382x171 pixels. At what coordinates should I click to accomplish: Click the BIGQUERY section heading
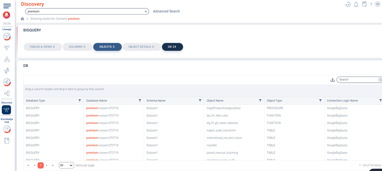pyautogui.click(x=32, y=30)
